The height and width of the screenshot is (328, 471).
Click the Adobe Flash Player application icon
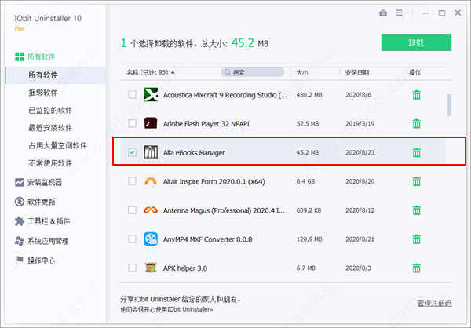pyautogui.click(x=151, y=123)
